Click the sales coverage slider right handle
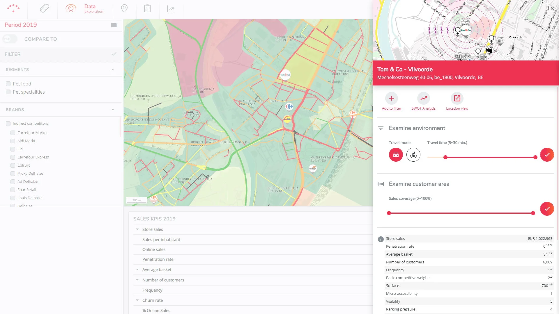 533,213
